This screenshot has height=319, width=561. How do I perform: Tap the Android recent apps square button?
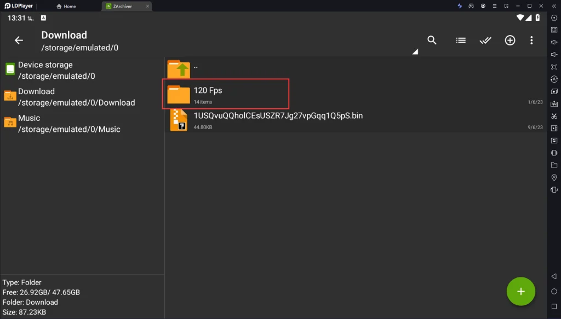tap(554, 306)
